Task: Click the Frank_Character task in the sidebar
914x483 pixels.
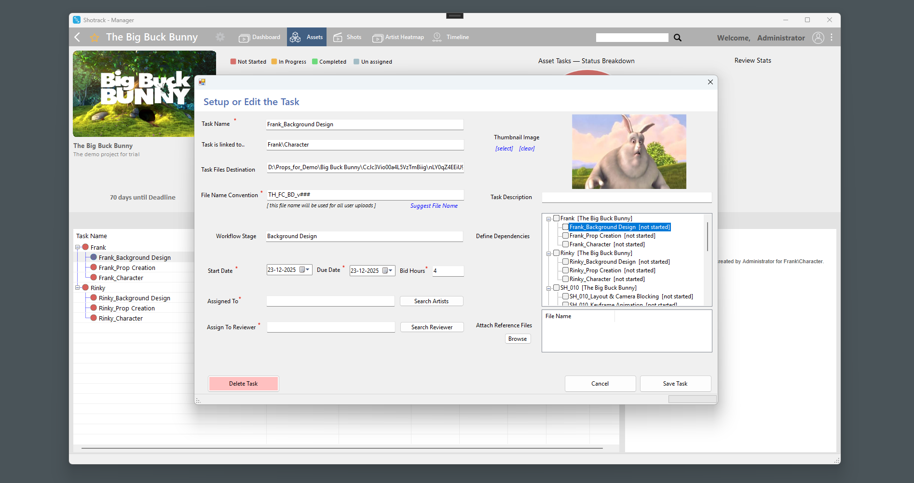Action: [121, 278]
